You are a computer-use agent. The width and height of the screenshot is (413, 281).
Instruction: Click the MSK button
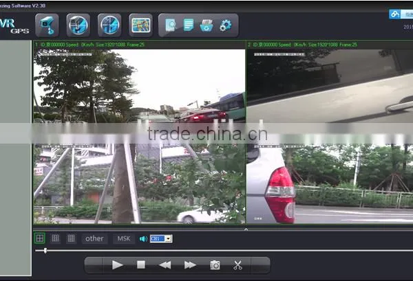pyautogui.click(x=124, y=238)
